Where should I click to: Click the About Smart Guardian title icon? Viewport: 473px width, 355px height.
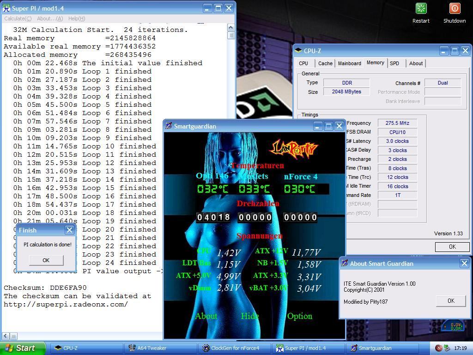pyautogui.click(x=344, y=263)
